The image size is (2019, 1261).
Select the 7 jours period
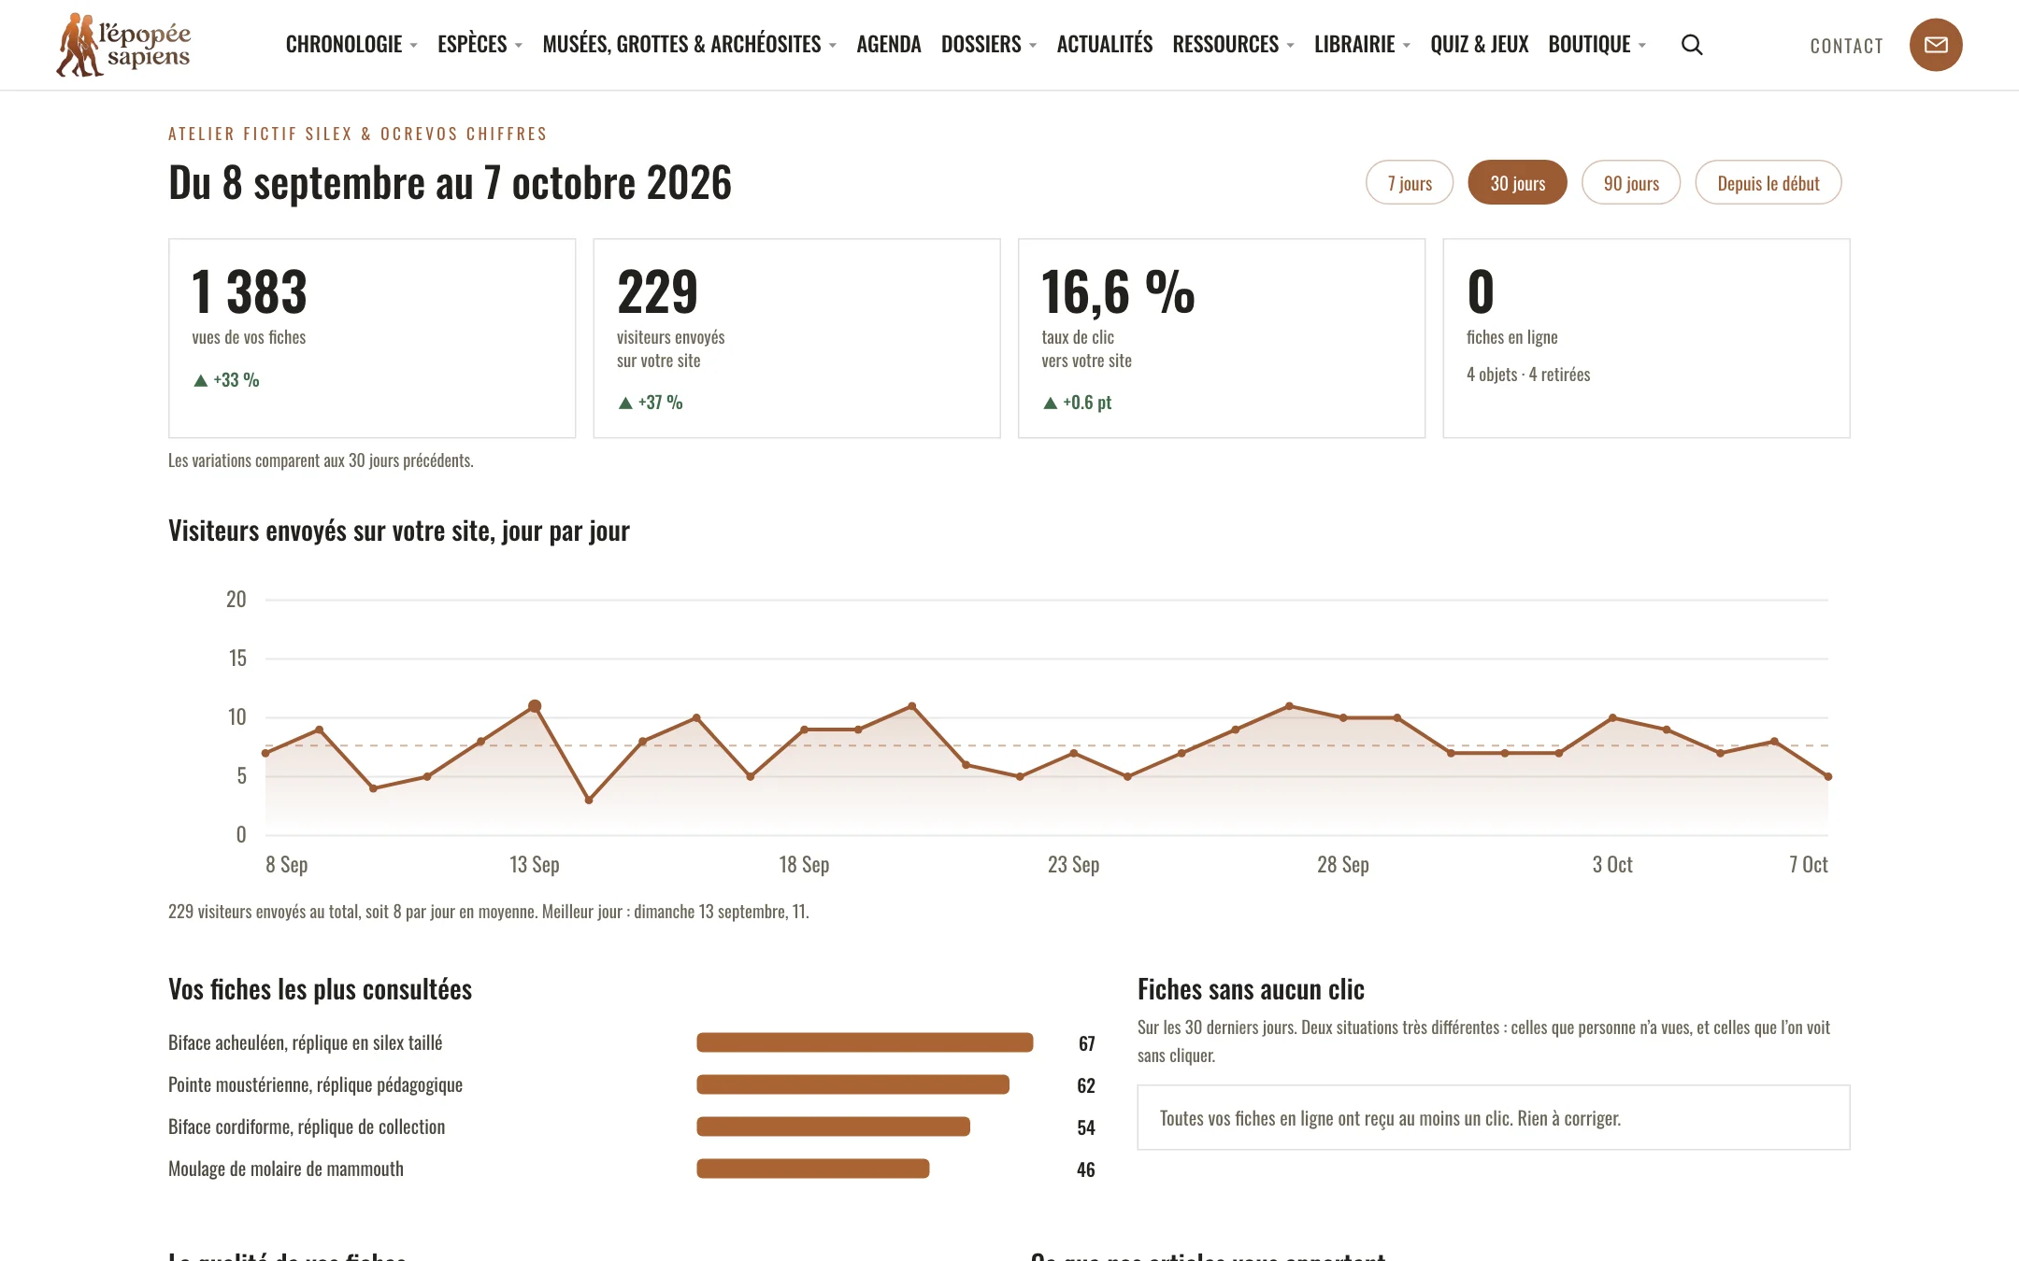tap(1410, 183)
